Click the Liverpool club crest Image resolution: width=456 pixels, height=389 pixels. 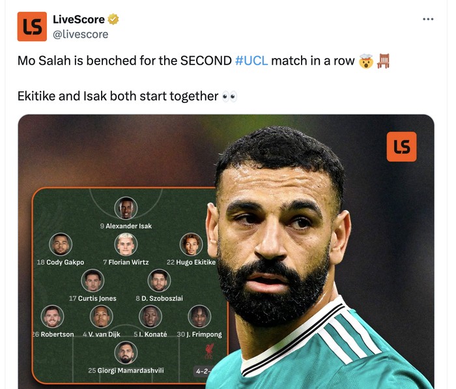click(209, 351)
